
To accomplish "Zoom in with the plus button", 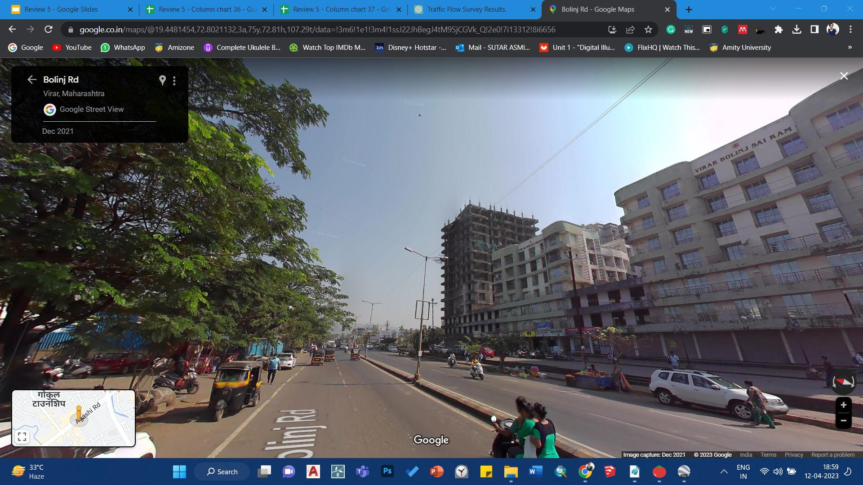I will pyautogui.click(x=843, y=405).
